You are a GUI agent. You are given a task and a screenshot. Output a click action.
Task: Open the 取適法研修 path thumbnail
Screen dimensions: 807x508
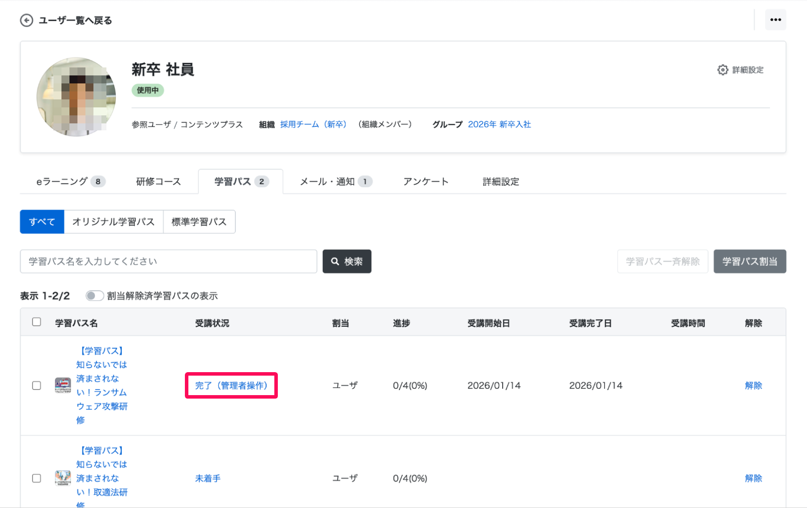point(62,478)
